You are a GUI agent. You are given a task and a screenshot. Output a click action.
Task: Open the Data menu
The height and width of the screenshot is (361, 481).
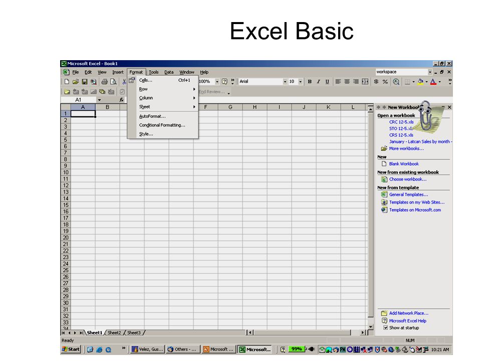[169, 72]
